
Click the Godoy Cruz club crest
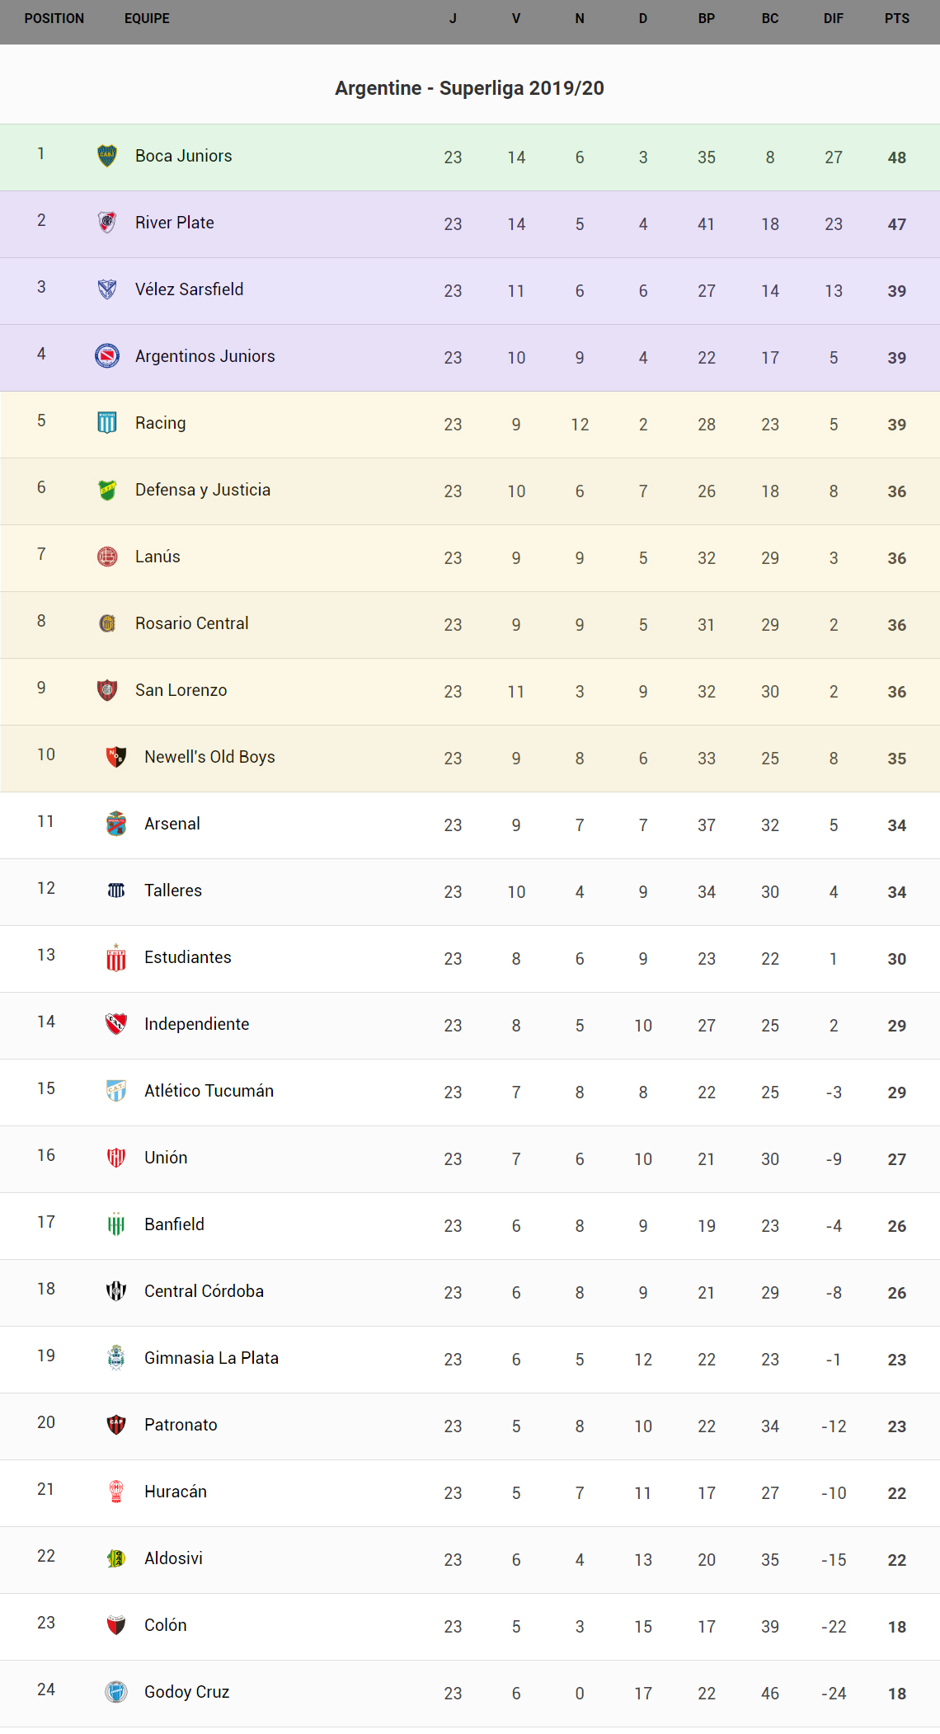click(x=116, y=1692)
